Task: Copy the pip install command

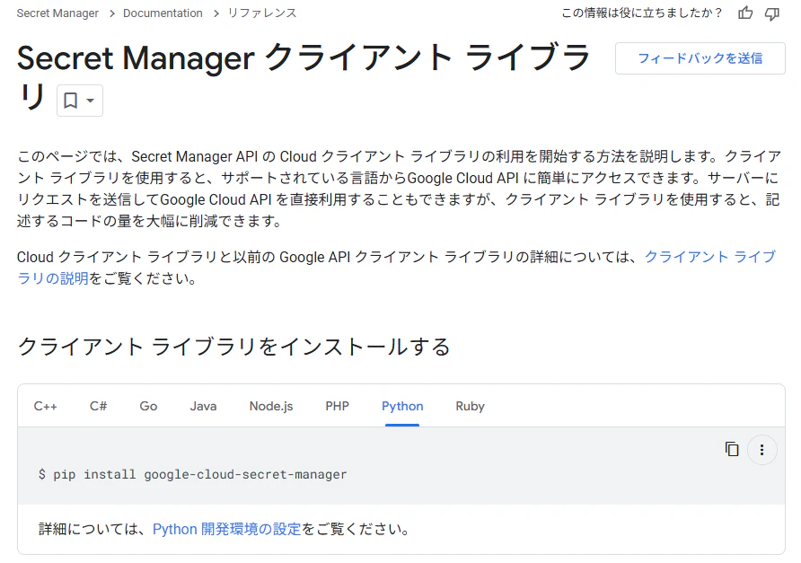Action: tap(732, 449)
